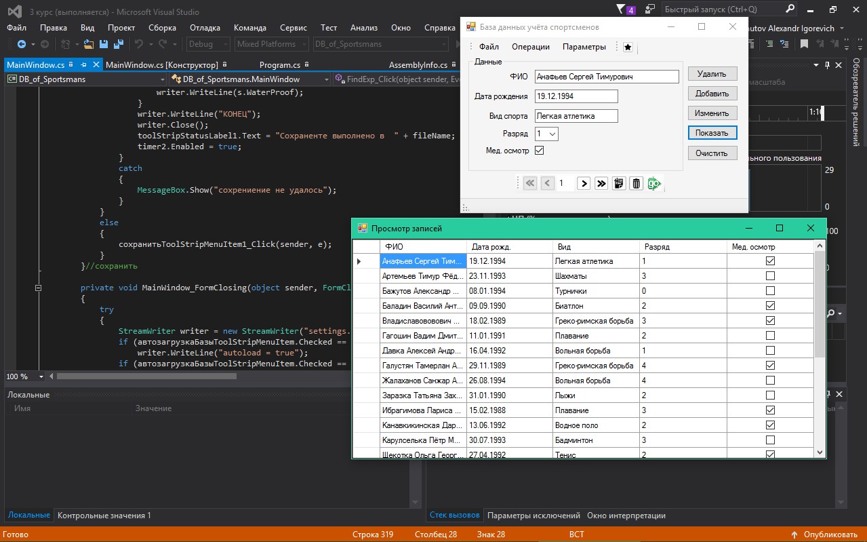Click the Save All icon in toolbar

(x=117, y=44)
